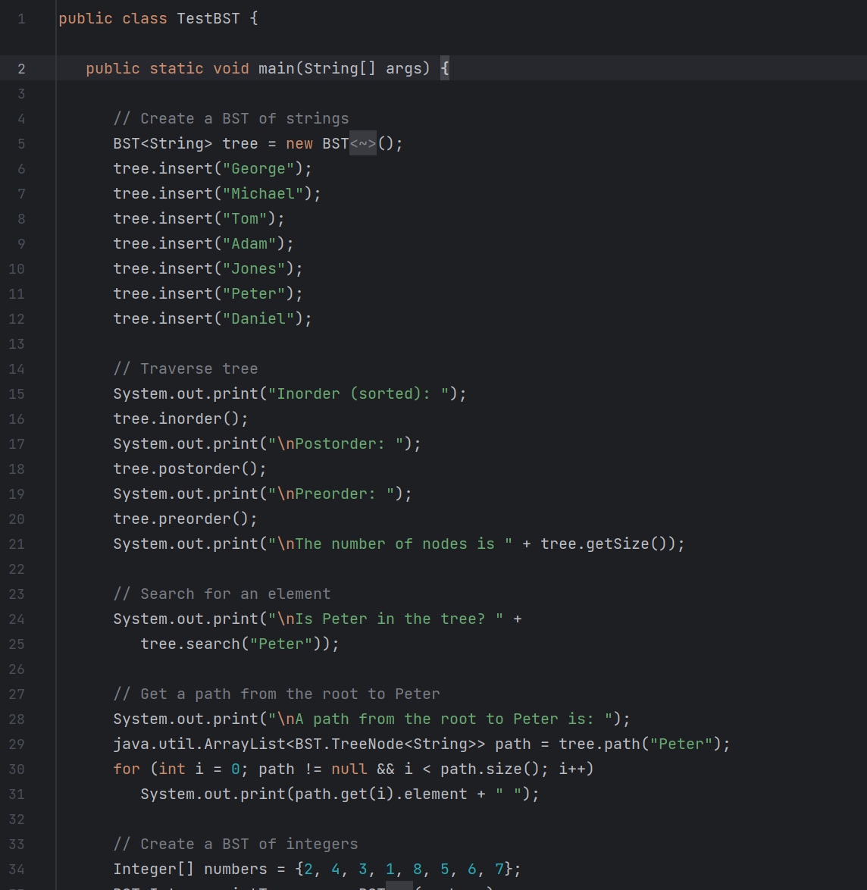Click the string "George" on line 6
This screenshot has height=890, width=867.
[258, 168]
